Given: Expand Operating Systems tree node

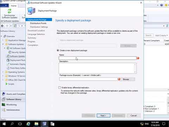Looking at the screenshot, I should [3, 72].
